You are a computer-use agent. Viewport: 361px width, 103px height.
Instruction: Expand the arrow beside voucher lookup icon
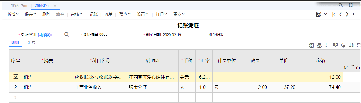(x=326, y=14)
